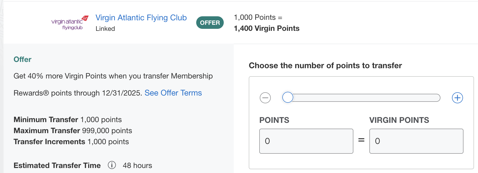Screen dimensions: 478x173
Task: Click the 1,400 Virgin Points rate text
Action: [x=267, y=28]
